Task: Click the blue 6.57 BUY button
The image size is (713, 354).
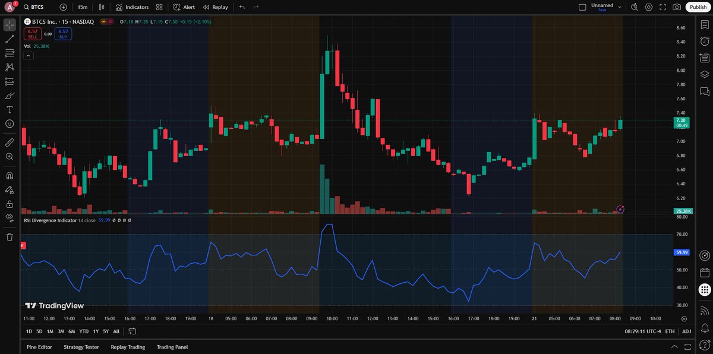Action: point(64,34)
